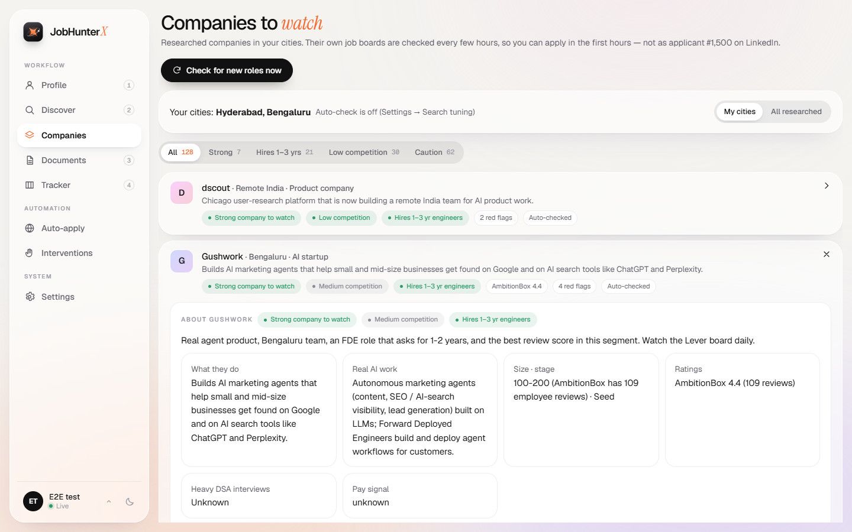The image size is (852, 532).
Task: Open Settings from the sidebar
Action: click(79, 297)
